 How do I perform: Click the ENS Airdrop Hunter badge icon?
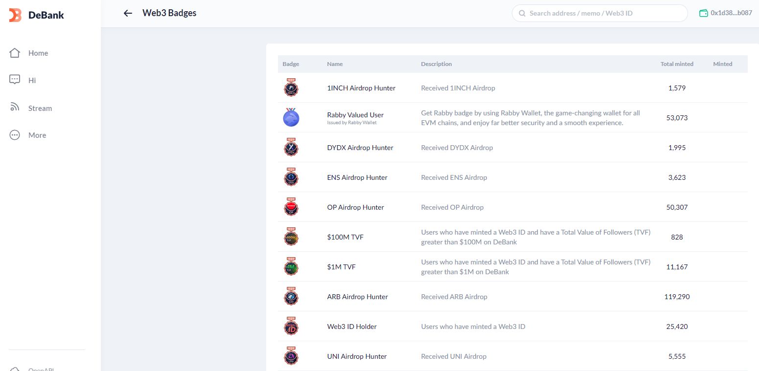tap(291, 177)
